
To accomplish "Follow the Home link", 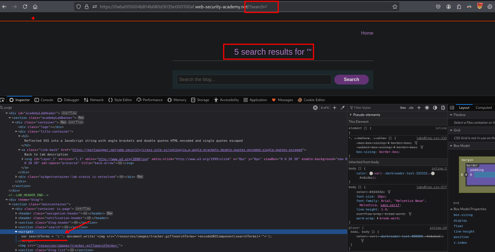I will coord(367,33).
